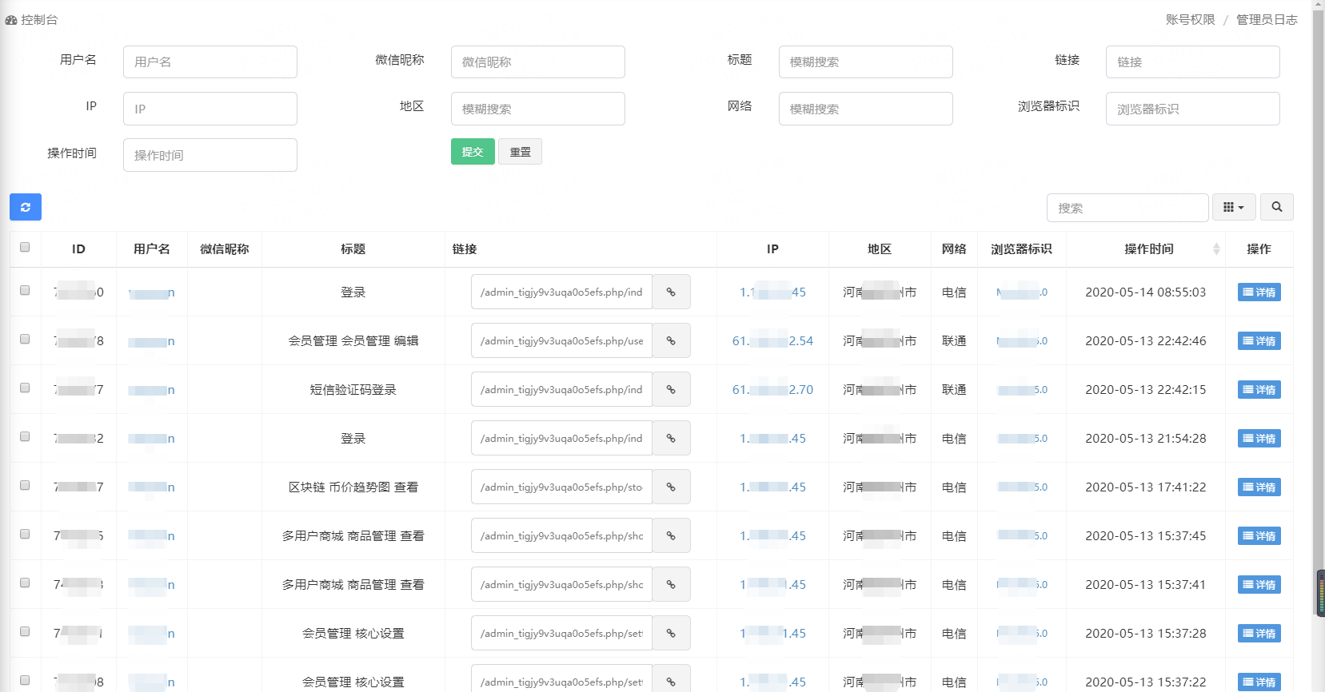The image size is (1325, 692).
Task: Open link icon for 17:41:22 row
Action: [671, 487]
